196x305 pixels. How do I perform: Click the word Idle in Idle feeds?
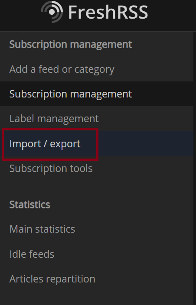[17, 254]
